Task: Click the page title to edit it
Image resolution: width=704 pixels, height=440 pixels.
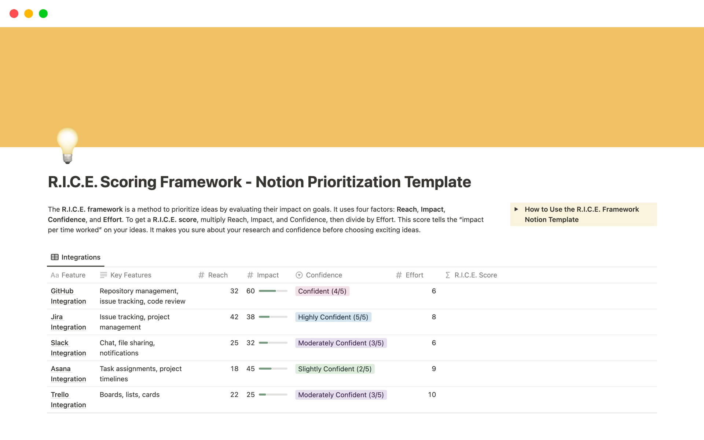Action: 259,182
